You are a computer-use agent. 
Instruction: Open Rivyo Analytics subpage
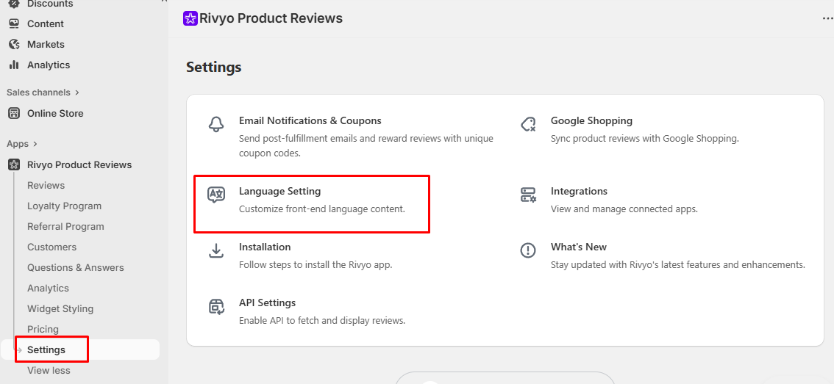pos(48,289)
